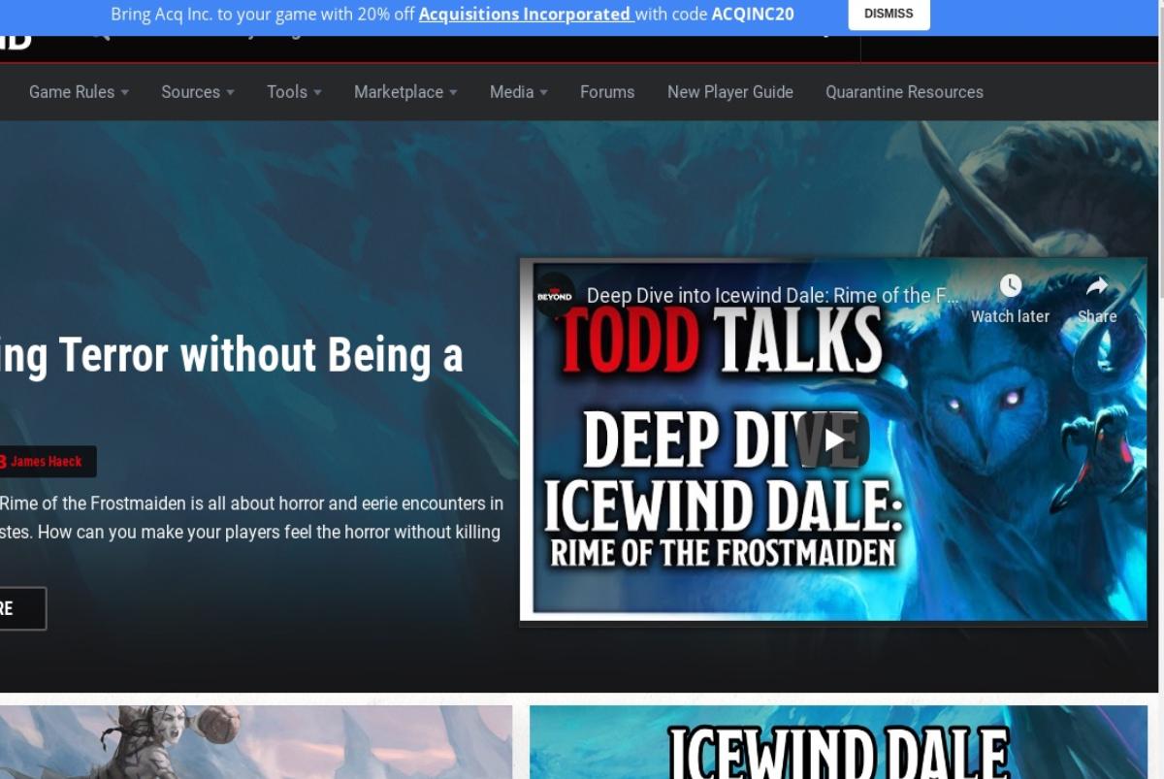The width and height of the screenshot is (1164, 779).
Task: Play the Todd Talks video
Action: point(834,439)
